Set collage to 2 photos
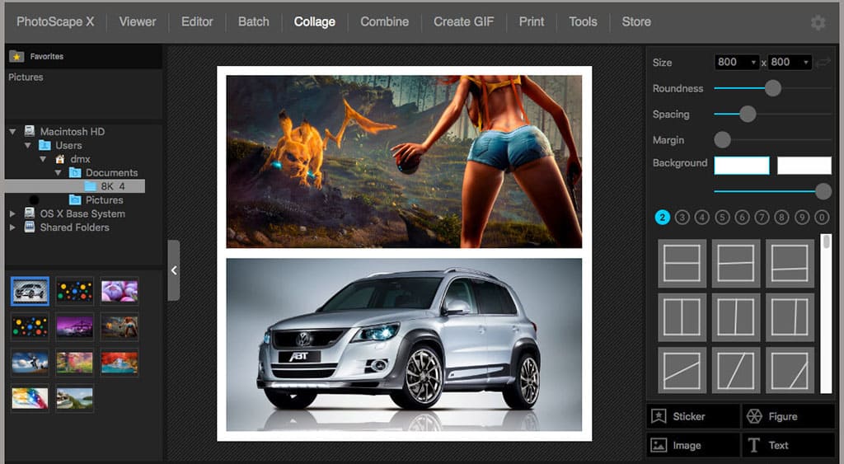This screenshot has height=464, width=844. point(662,218)
